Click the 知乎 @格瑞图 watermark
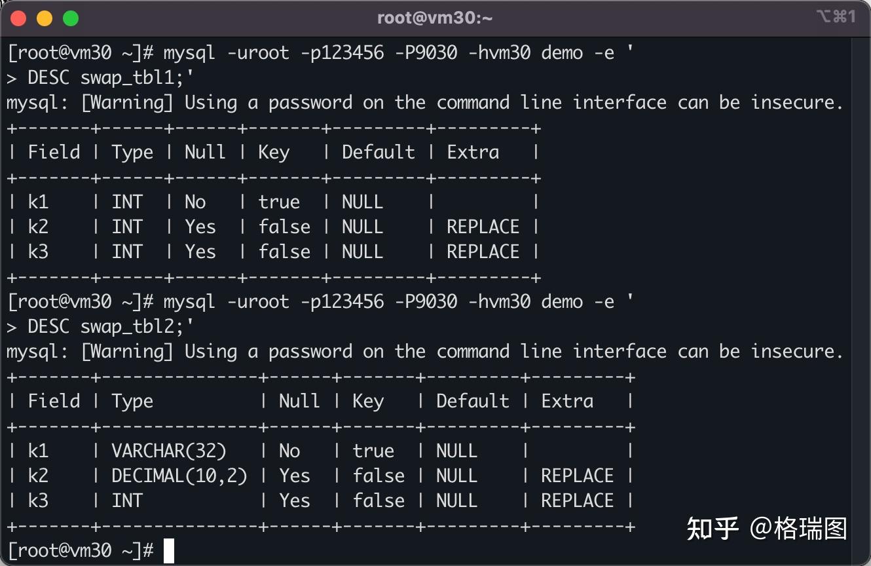Image resolution: width=871 pixels, height=566 pixels. click(x=767, y=528)
